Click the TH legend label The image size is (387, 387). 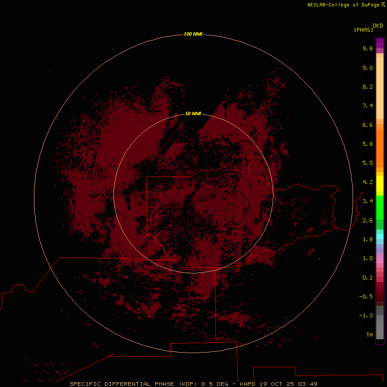(x=369, y=335)
